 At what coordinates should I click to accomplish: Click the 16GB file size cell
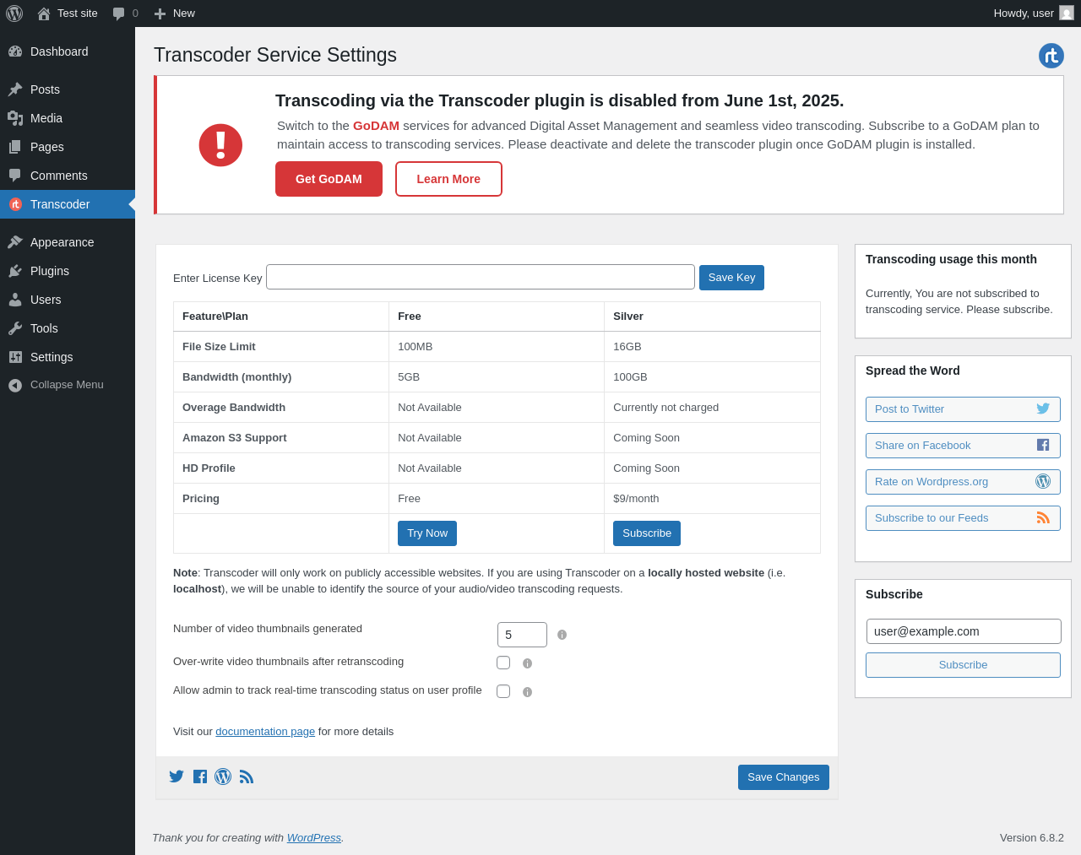coord(712,347)
